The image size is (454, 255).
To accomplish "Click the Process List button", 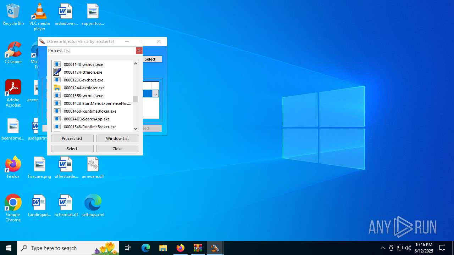I will pos(72,138).
